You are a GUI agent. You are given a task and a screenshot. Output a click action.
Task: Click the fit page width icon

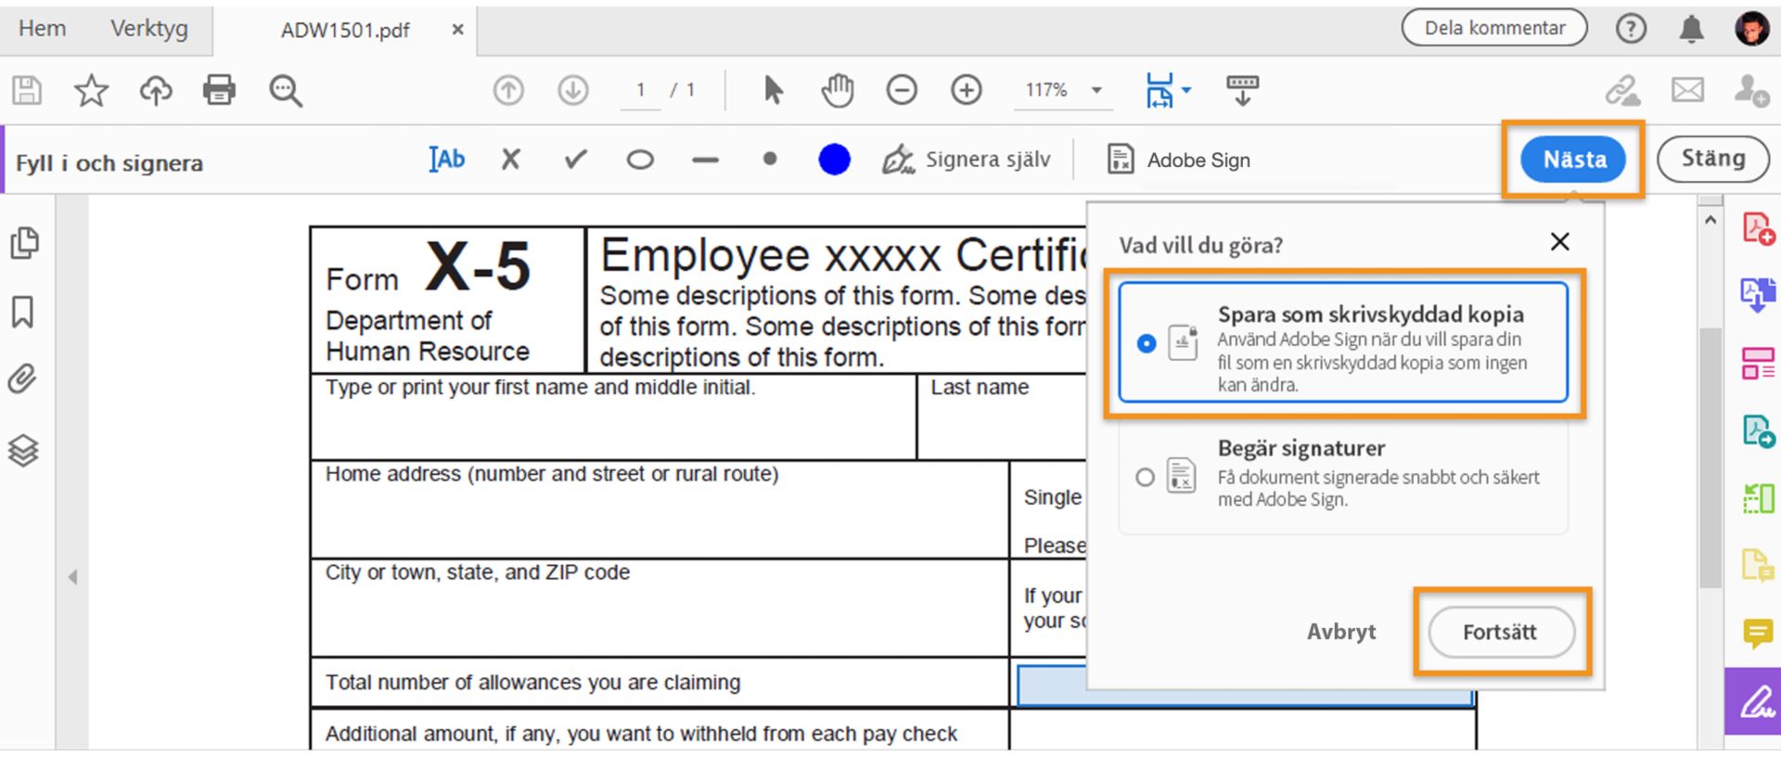coord(1160,90)
